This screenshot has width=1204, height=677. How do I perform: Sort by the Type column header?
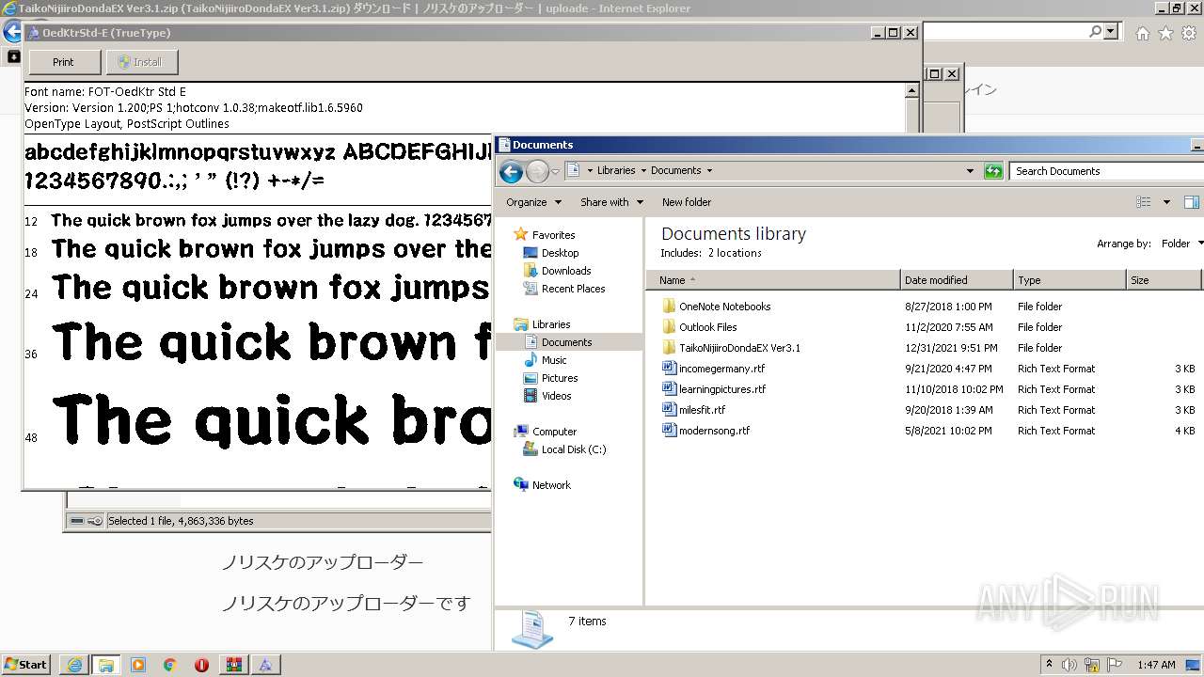tap(1069, 280)
